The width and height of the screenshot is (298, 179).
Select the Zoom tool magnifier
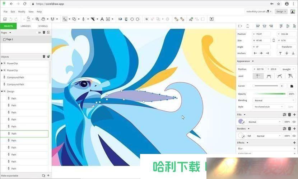37,19
